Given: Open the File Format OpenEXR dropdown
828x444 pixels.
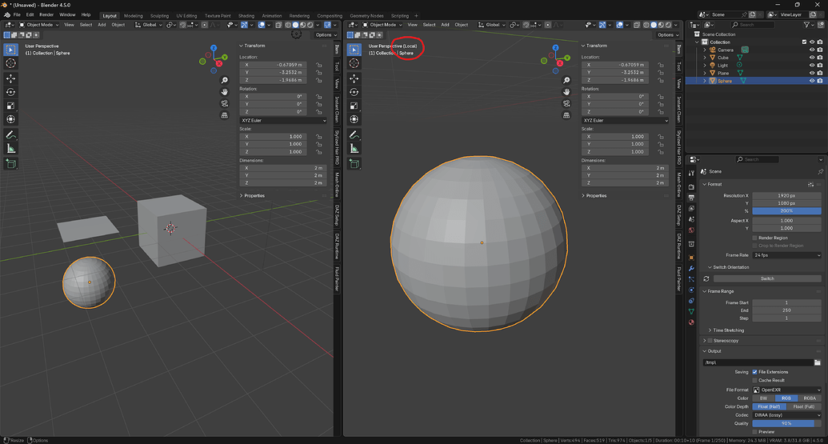Looking at the screenshot, I should point(787,390).
